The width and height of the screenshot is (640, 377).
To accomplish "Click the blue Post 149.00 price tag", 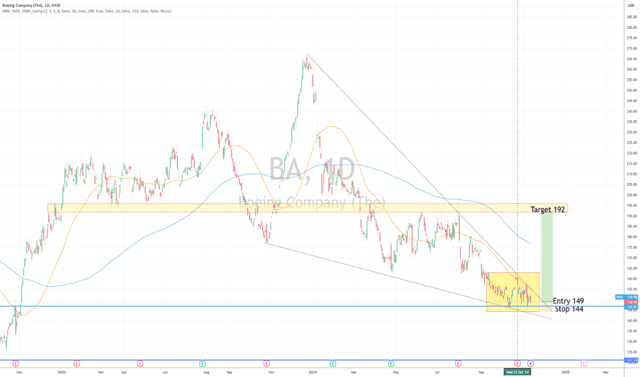I will click(x=626, y=297).
